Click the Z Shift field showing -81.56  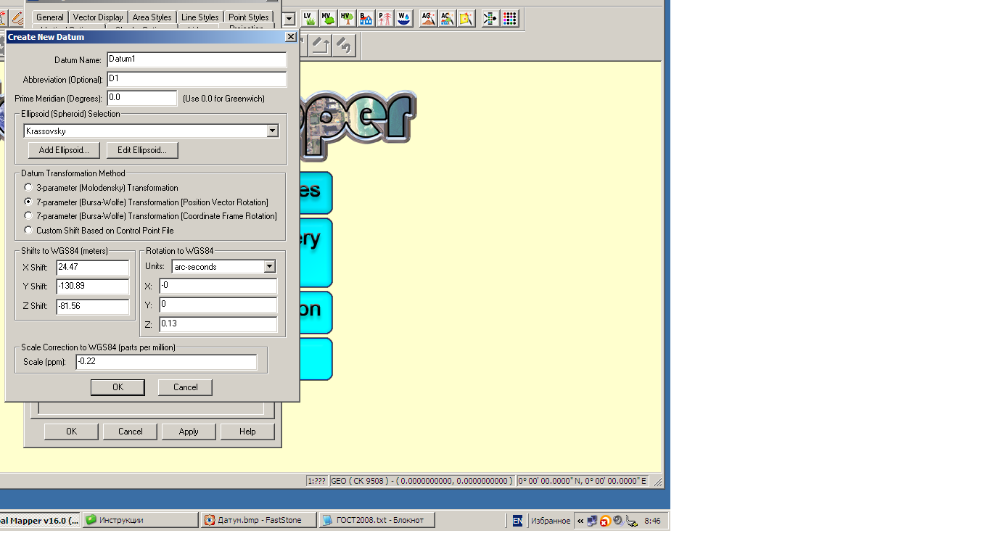pyautogui.click(x=93, y=306)
